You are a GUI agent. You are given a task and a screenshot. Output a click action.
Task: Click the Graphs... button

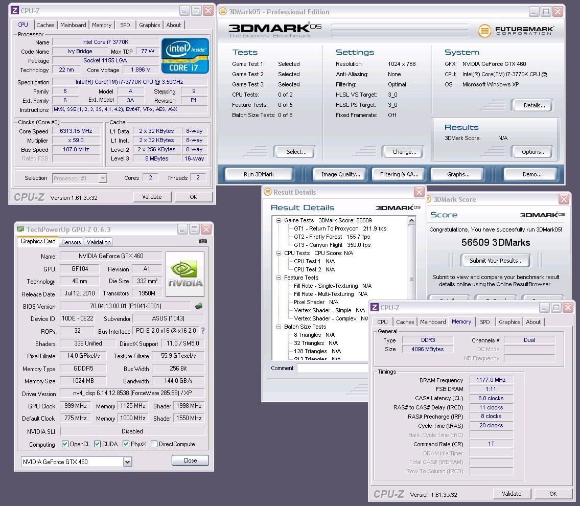click(x=458, y=174)
